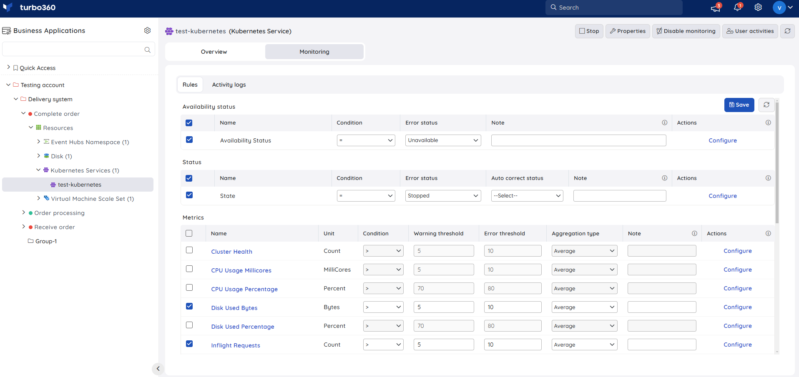Click the rules panel vertical scrollbar
Viewport: 799px width, 377px height.
tap(777, 162)
